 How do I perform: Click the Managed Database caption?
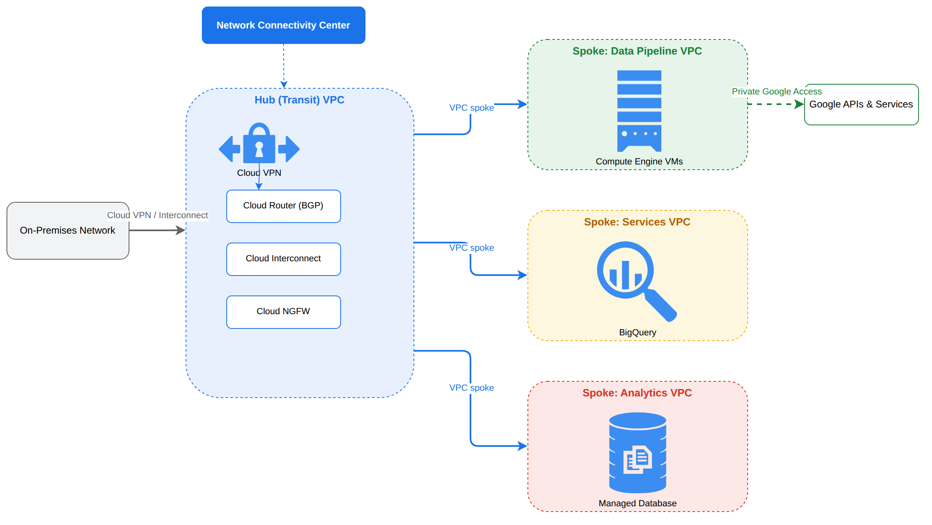click(x=637, y=503)
